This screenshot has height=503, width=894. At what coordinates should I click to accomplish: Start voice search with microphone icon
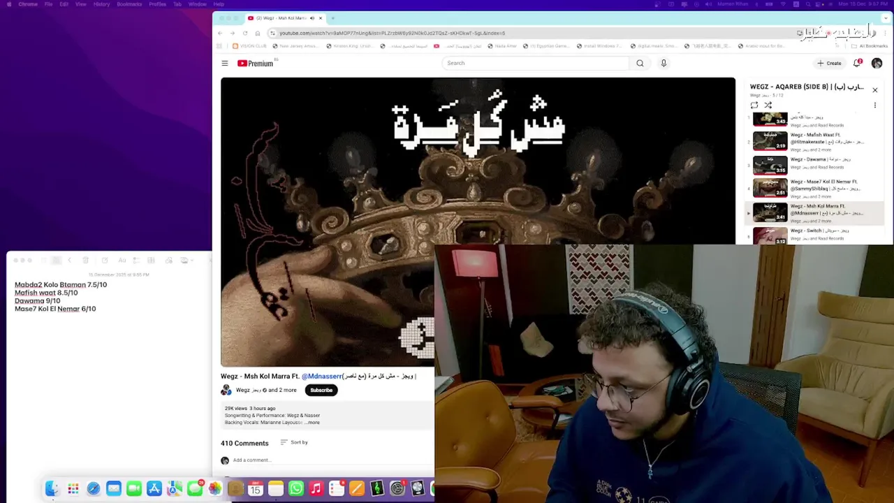[664, 63]
